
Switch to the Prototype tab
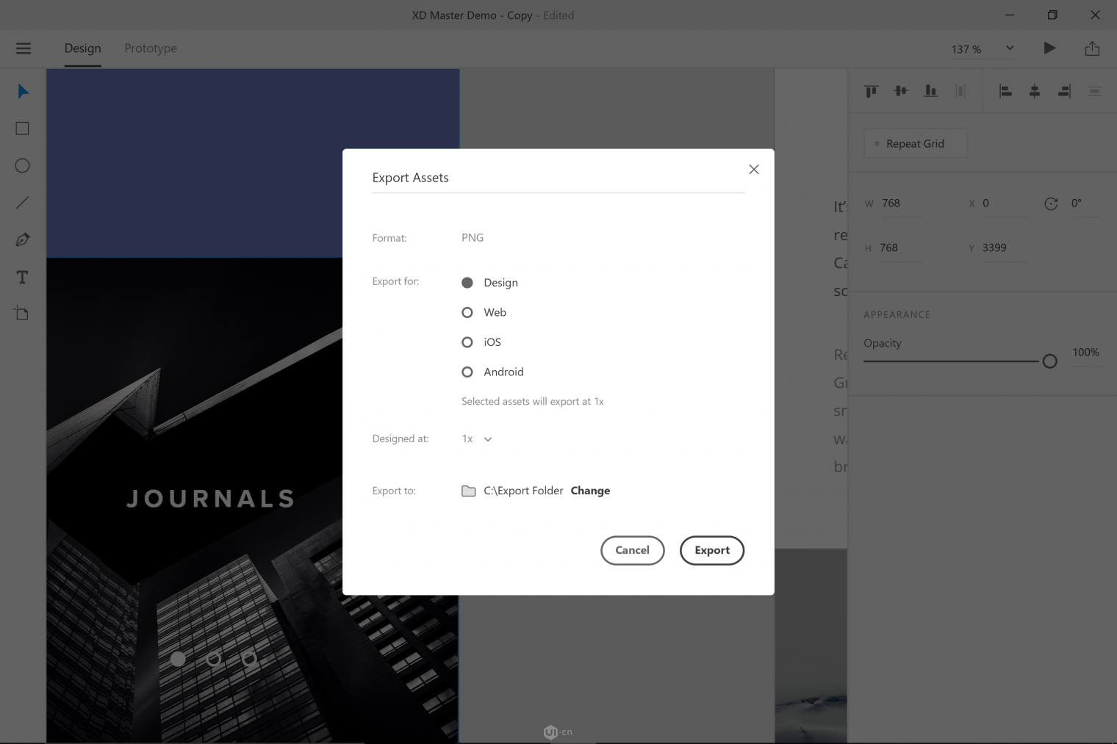[x=150, y=48]
